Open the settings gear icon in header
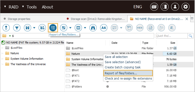 (x=186, y=7)
